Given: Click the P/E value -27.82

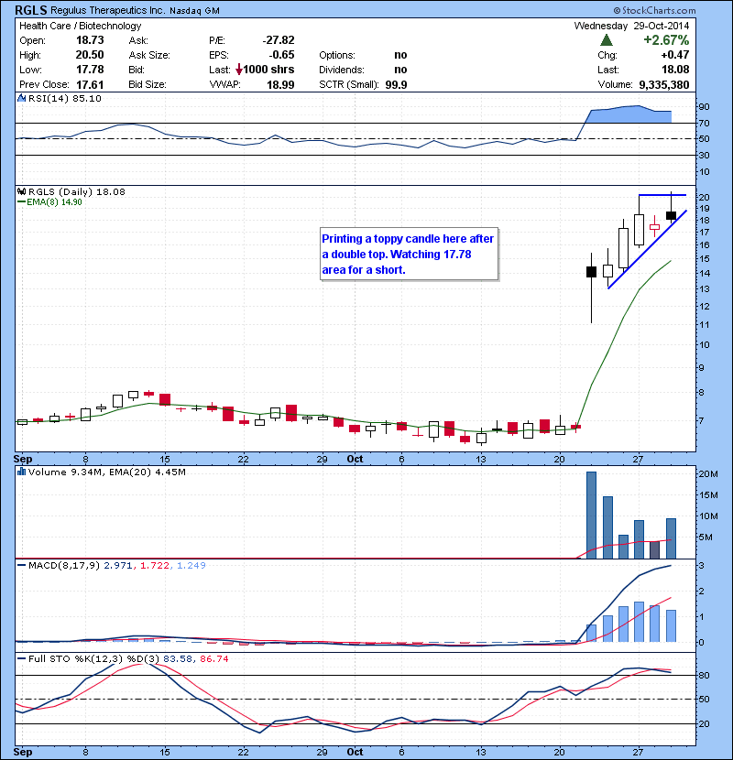Looking at the screenshot, I should (279, 40).
